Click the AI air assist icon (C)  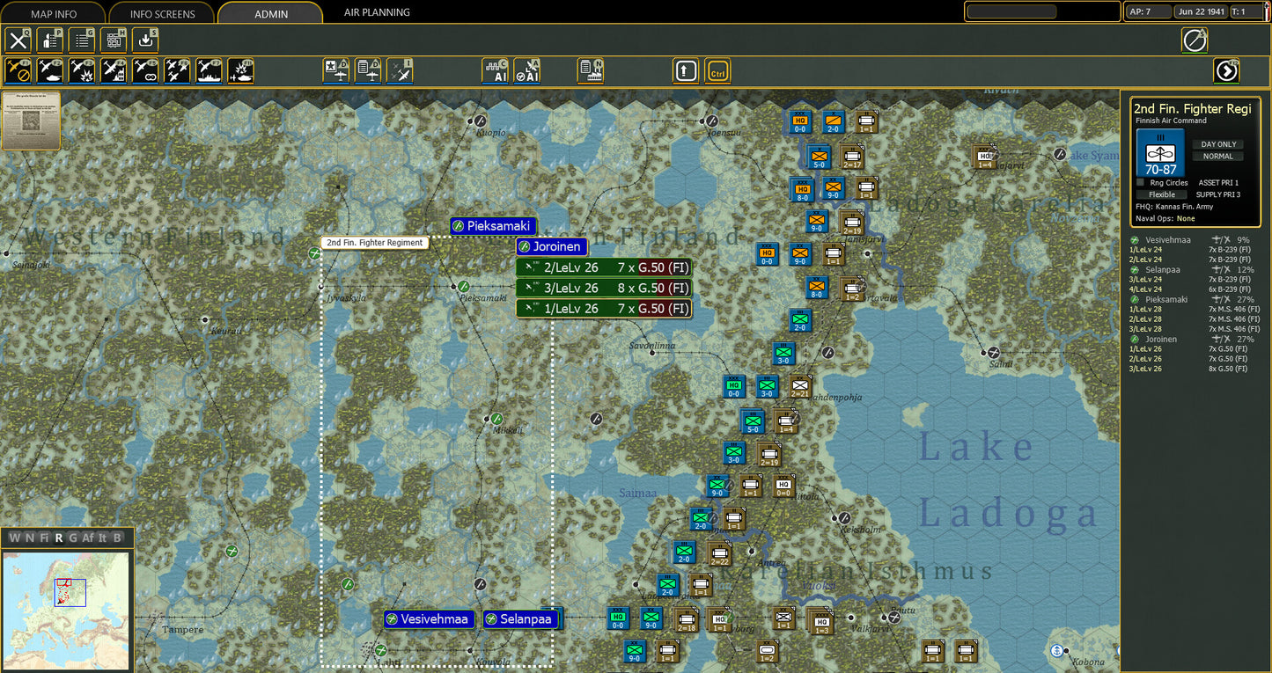(495, 71)
